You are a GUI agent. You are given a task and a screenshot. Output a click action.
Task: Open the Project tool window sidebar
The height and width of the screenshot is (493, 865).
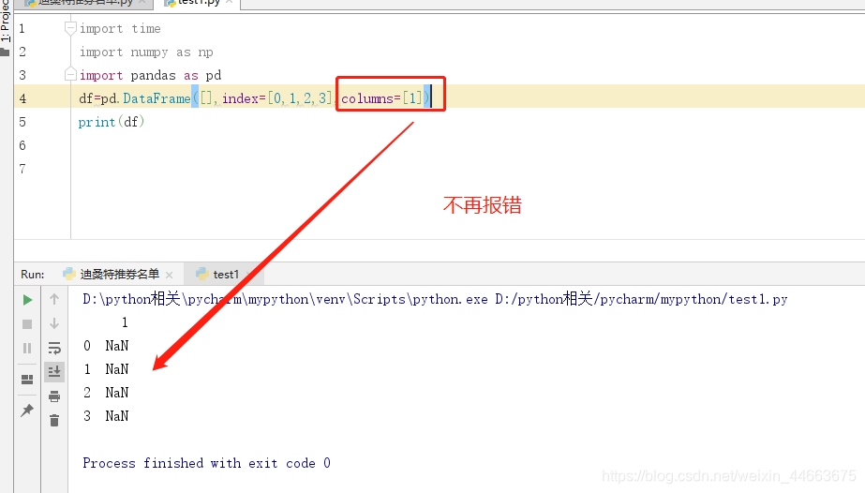point(6,27)
